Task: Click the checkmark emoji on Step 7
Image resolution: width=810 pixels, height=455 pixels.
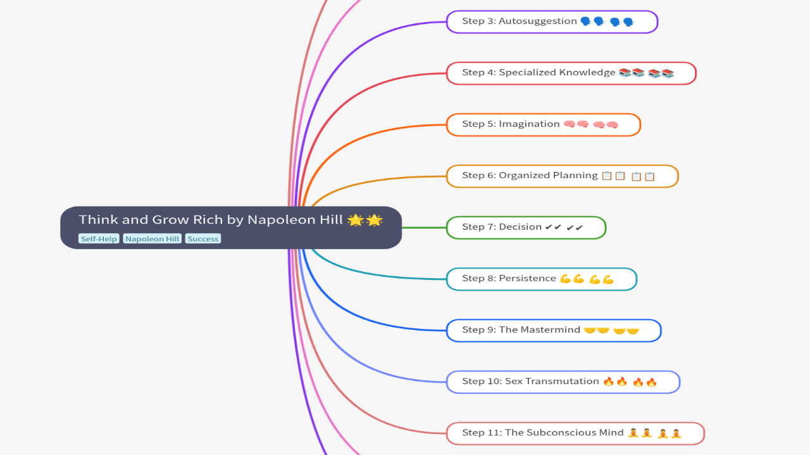Action: (x=564, y=227)
